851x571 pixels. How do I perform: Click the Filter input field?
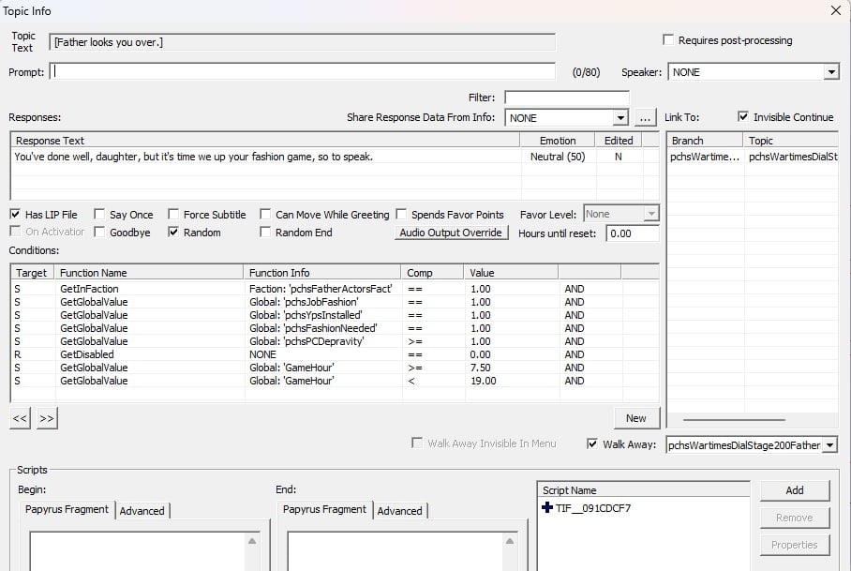567,98
